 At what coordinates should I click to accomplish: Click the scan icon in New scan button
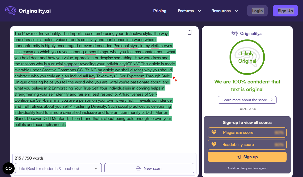138,168
